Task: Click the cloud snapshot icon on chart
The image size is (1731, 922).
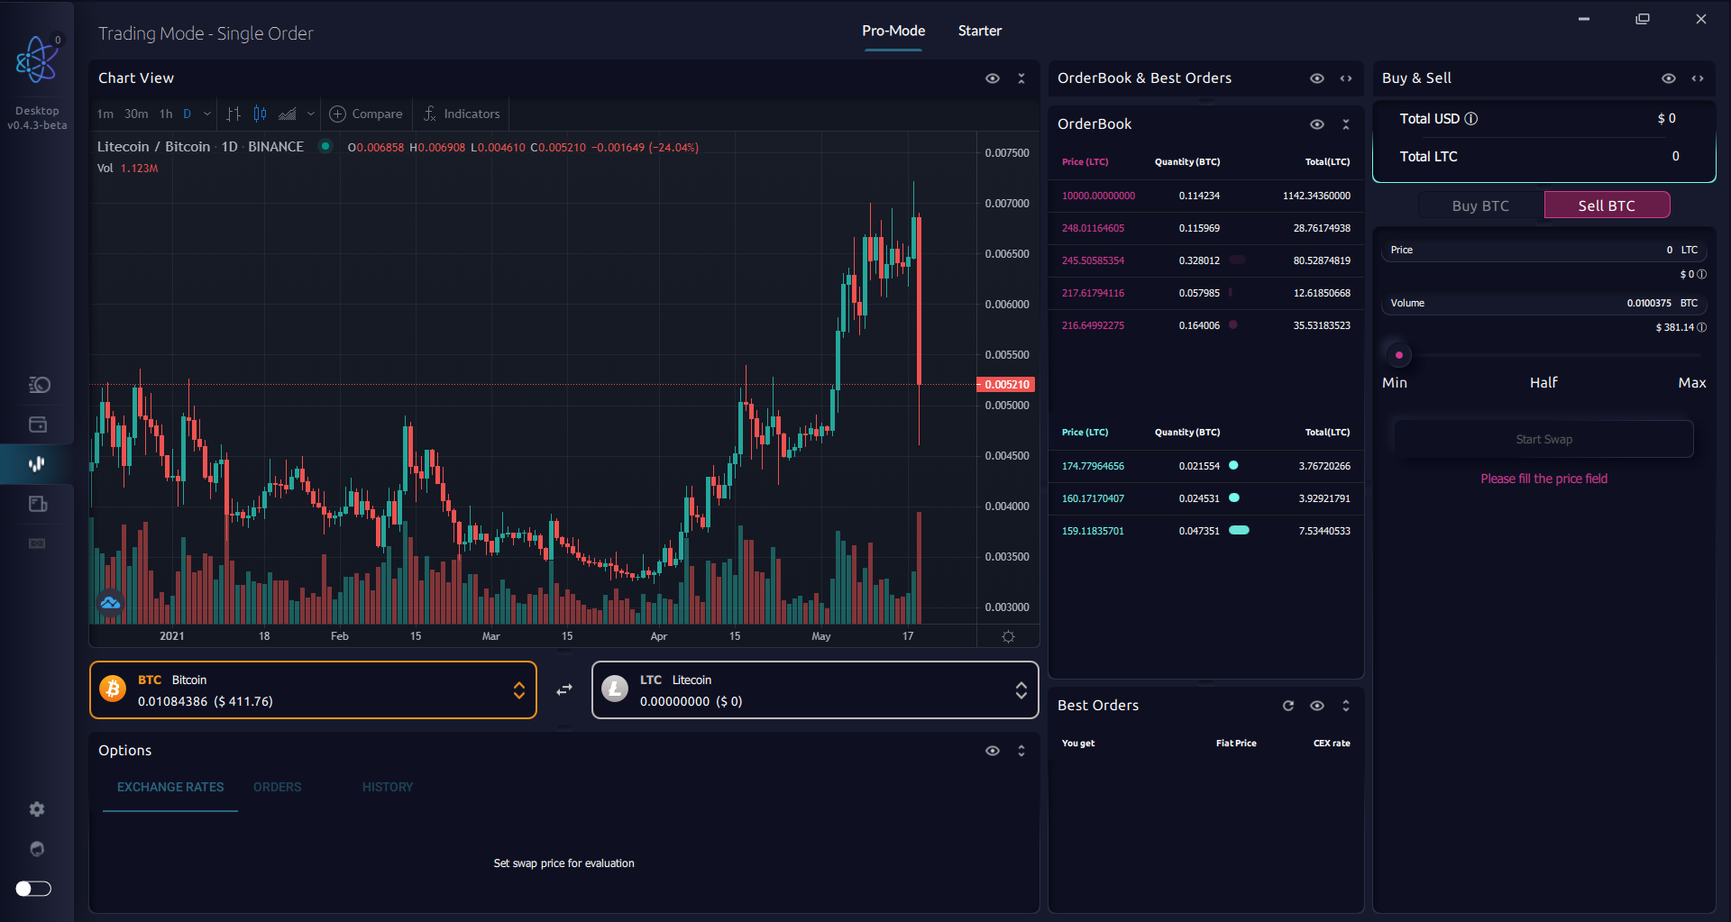Action: [111, 603]
